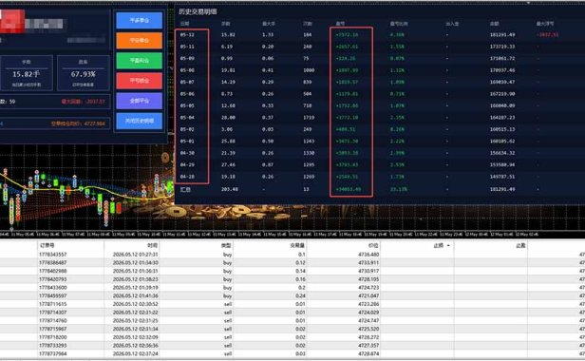585x361 pixels.
Task: Select order row 1778386487
Action: (292, 263)
